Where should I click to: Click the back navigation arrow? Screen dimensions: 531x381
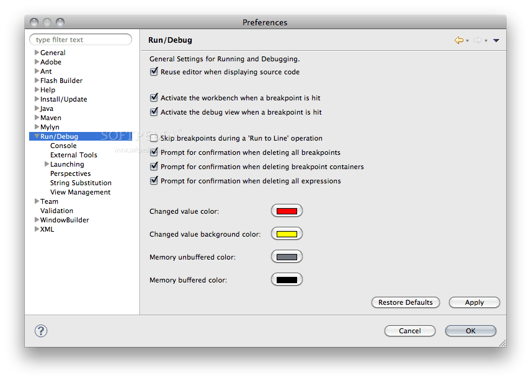[x=458, y=40]
